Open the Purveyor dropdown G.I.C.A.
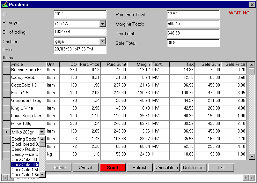Screen dimensions: 257x183 click(x=102, y=24)
